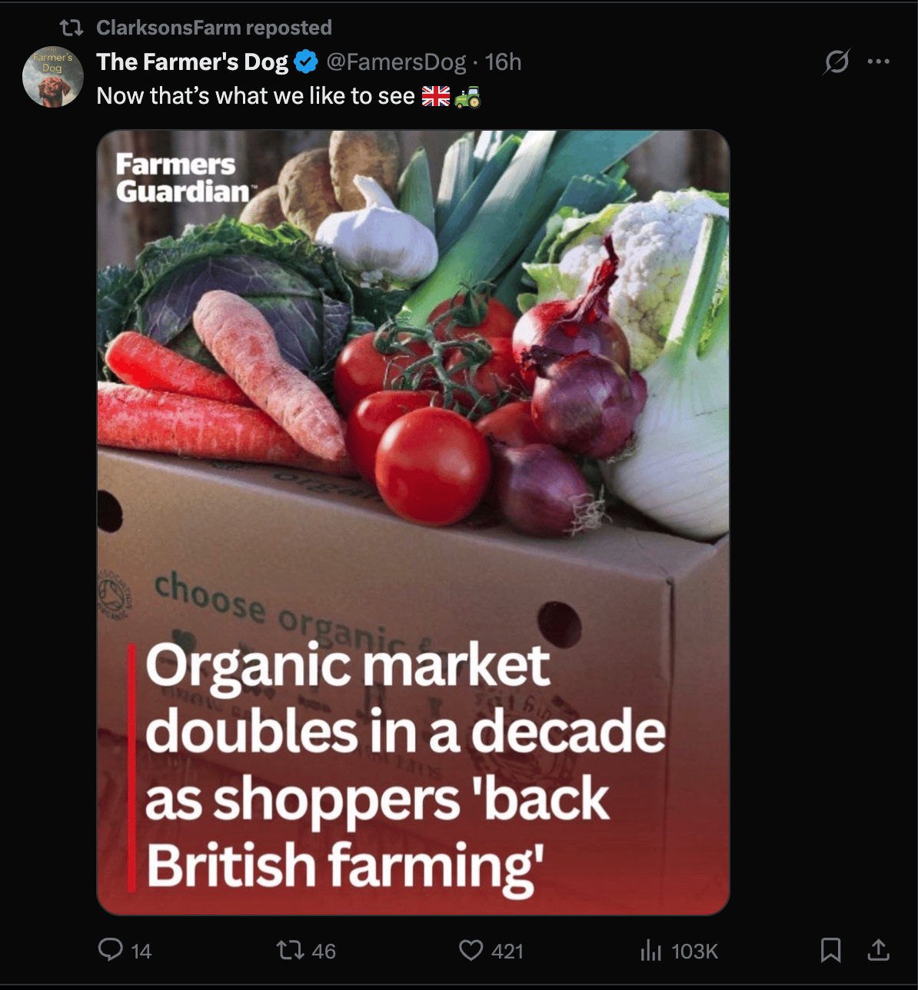Image resolution: width=918 pixels, height=990 pixels.
Task: Click the tractor emoji in the post
Action: [x=467, y=96]
